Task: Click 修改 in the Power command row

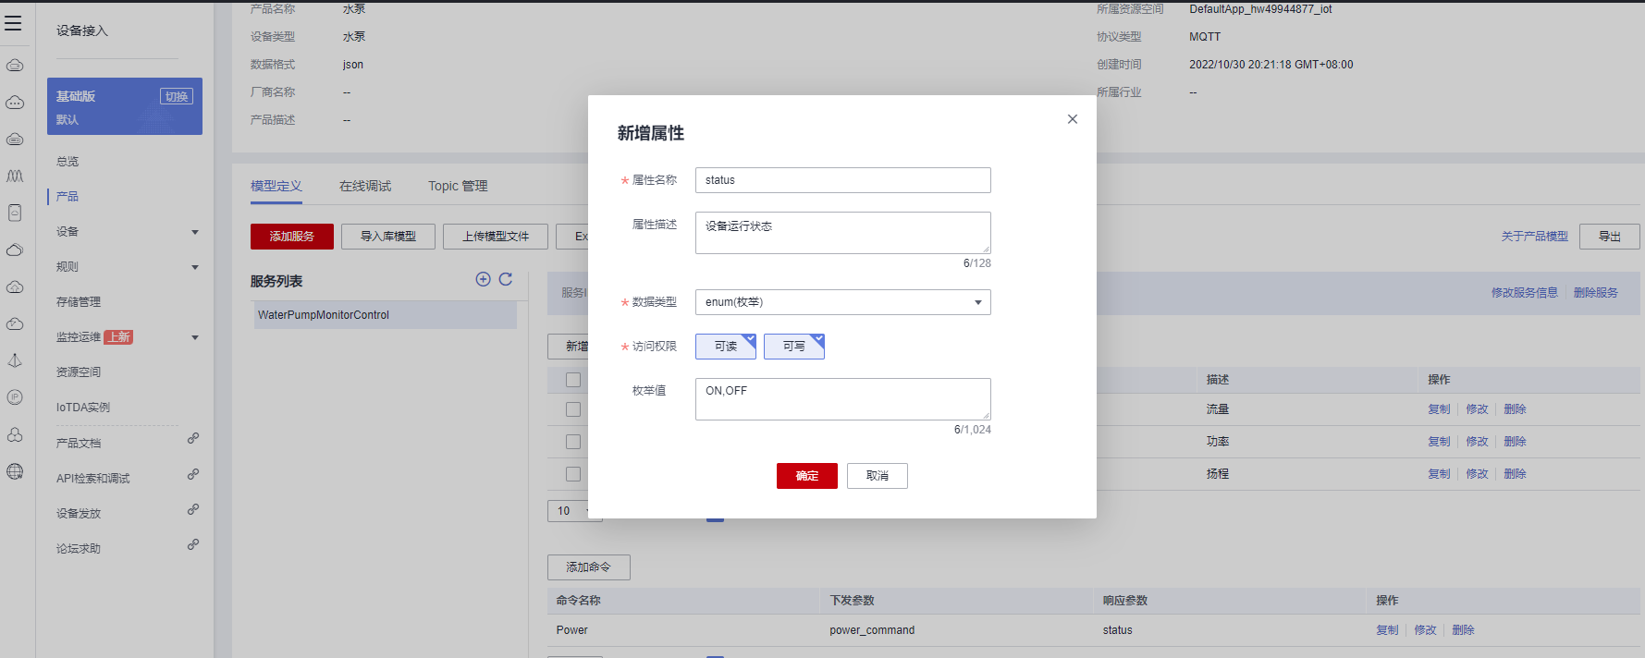Action: pyautogui.click(x=1426, y=630)
